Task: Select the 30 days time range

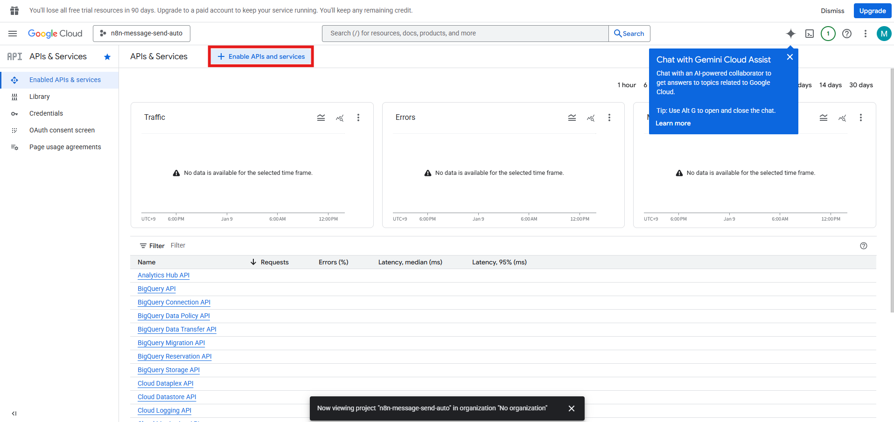Action: pos(861,85)
